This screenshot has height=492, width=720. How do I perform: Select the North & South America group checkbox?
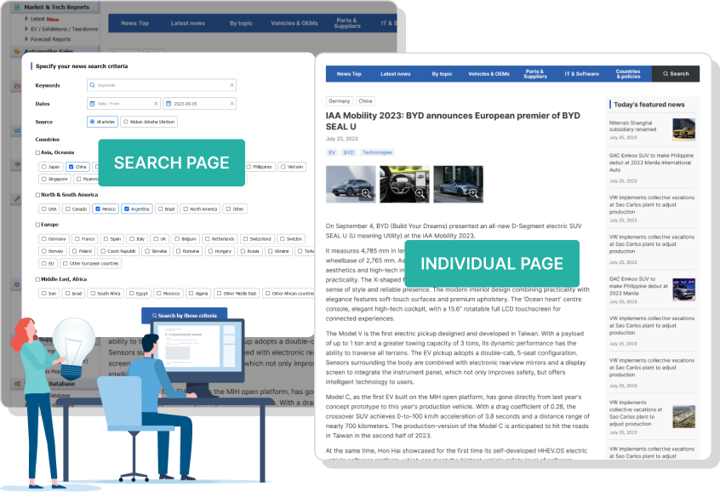click(x=37, y=195)
